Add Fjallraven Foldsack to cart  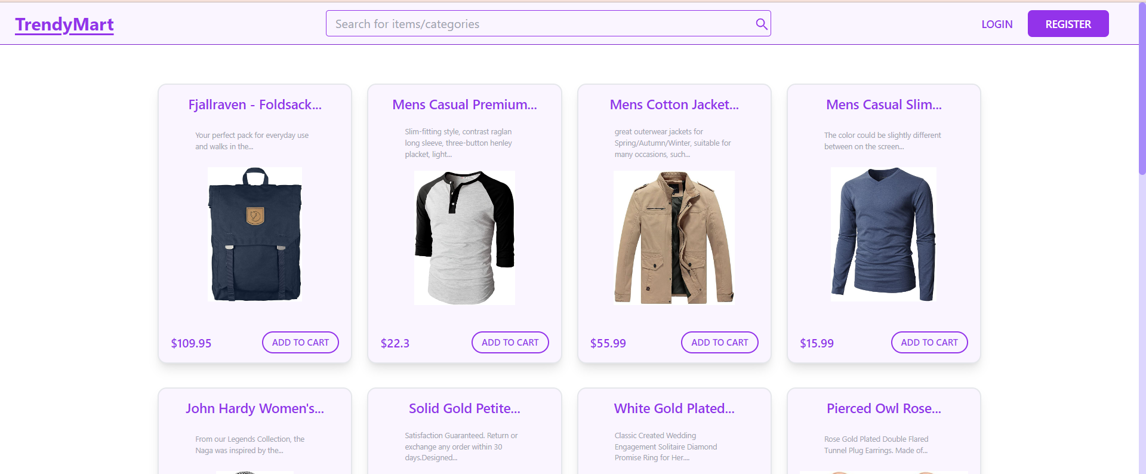coord(300,343)
